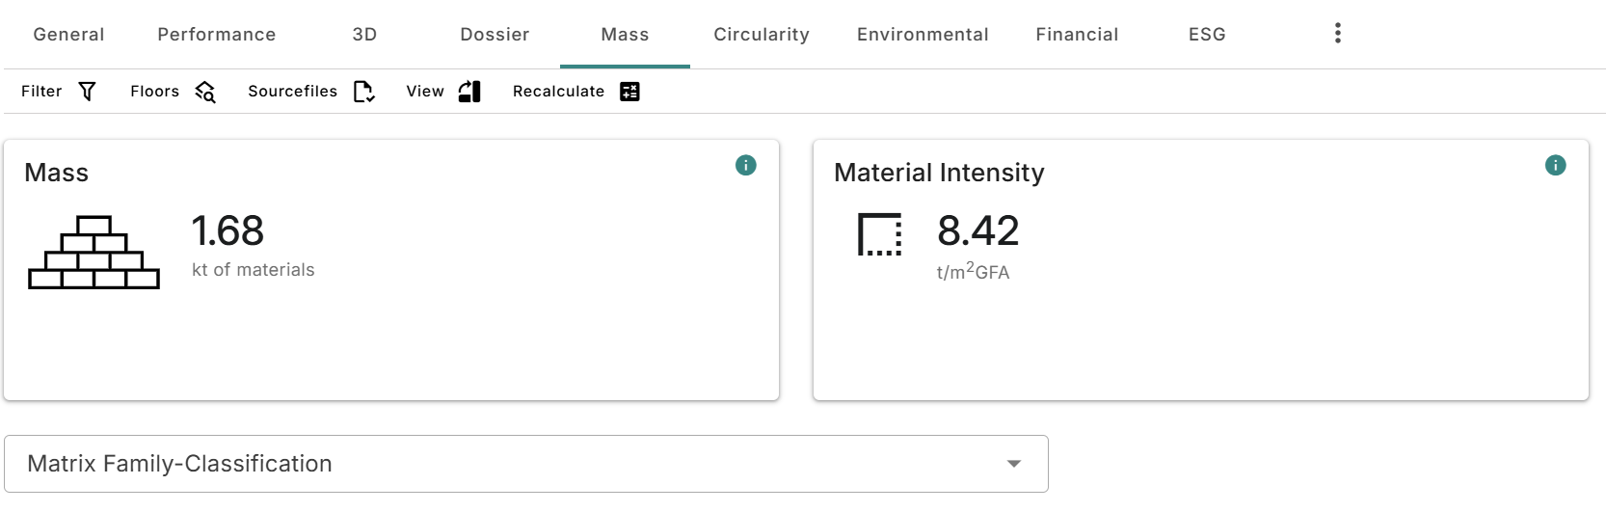1606x512 pixels.
Task: Click the Material Intensity card title
Action: coord(939,173)
